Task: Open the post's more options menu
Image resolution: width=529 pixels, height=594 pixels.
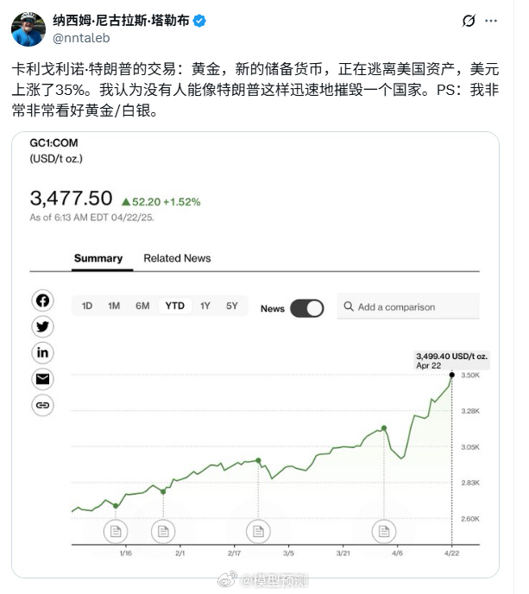Action: coord(493,22)
